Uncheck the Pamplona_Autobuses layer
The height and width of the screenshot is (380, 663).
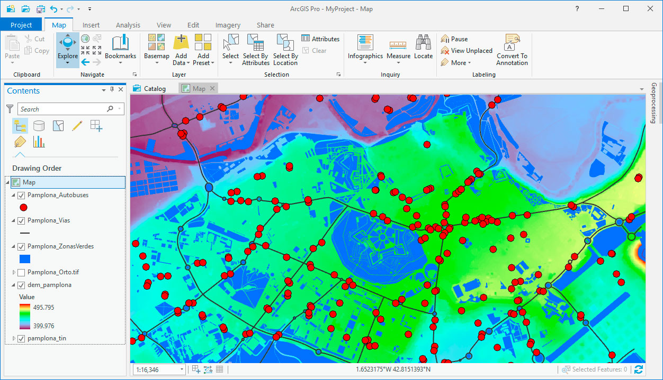point(22,195)
